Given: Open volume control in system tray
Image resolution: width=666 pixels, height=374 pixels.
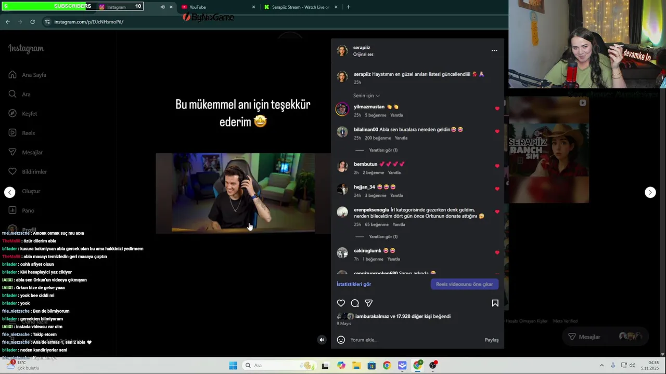Looking at the screenshot, I should coord(633,366).
